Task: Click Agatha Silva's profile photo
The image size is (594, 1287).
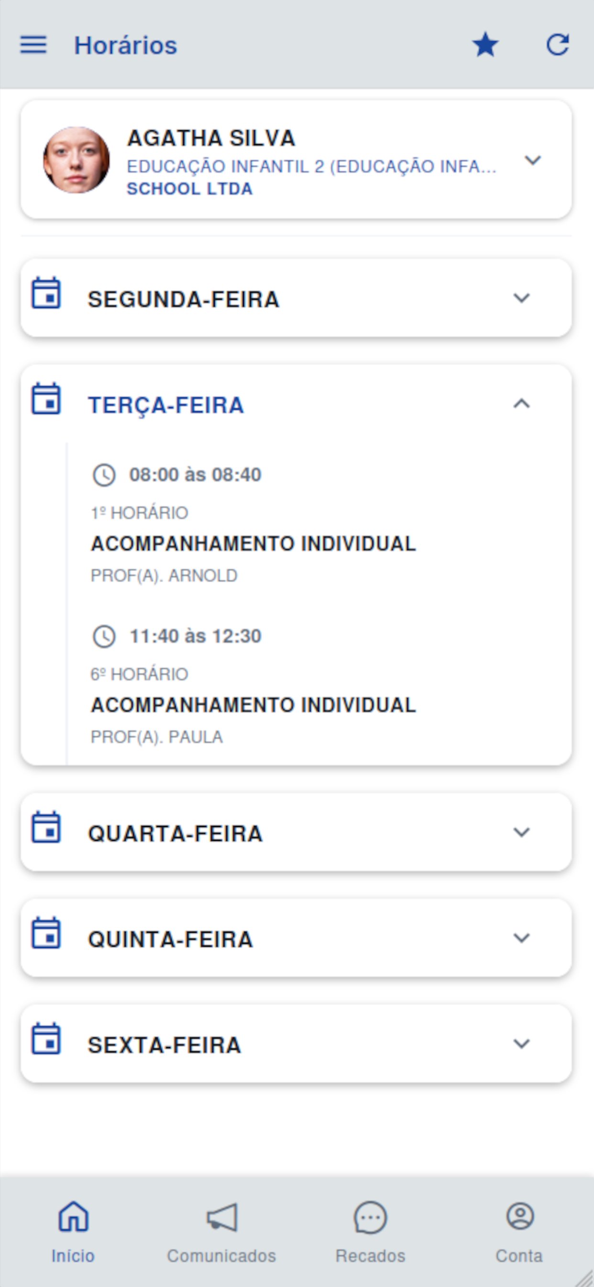Action: point(77,160)
